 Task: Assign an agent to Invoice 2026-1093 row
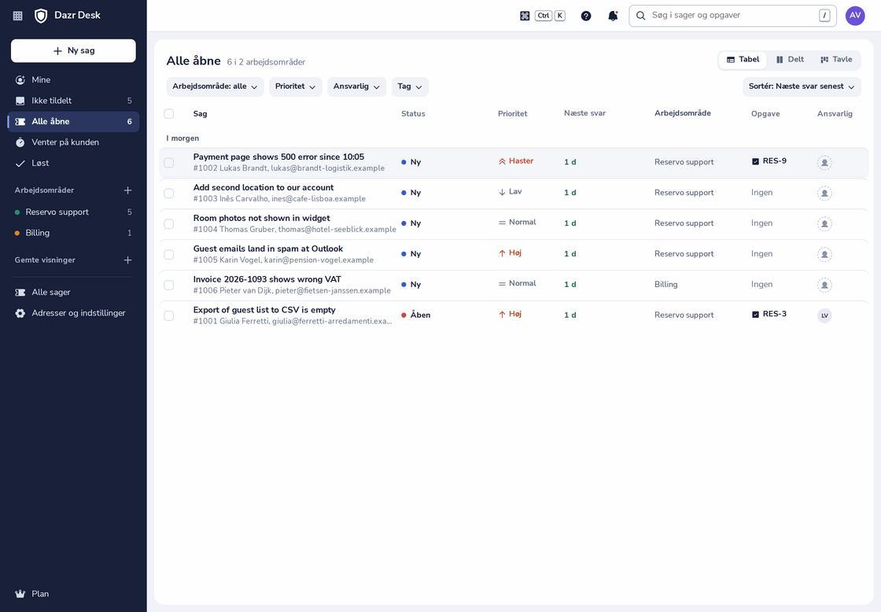pos(824,285)
